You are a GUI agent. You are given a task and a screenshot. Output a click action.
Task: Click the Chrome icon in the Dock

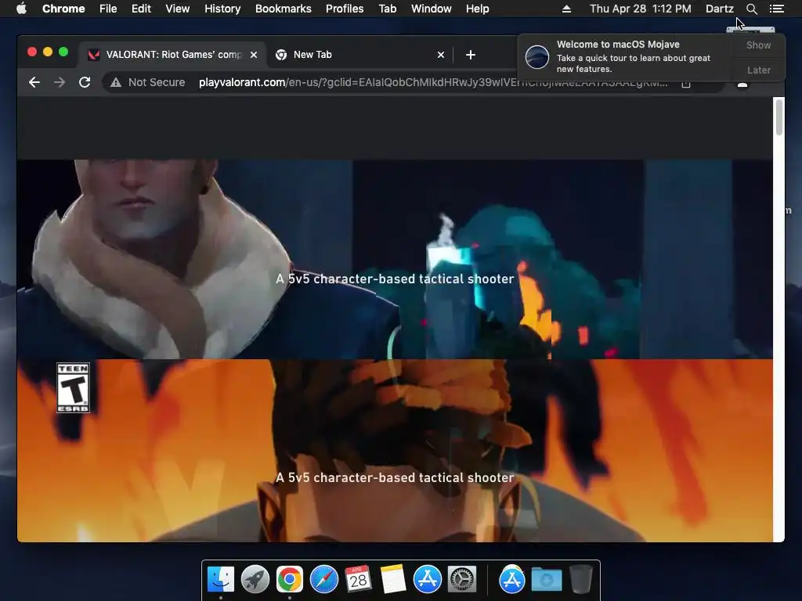[290, 579]
